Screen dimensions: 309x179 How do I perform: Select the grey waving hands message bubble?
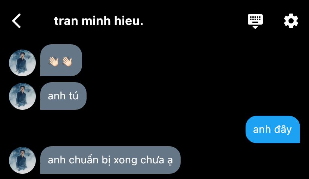tap(61, 60)
